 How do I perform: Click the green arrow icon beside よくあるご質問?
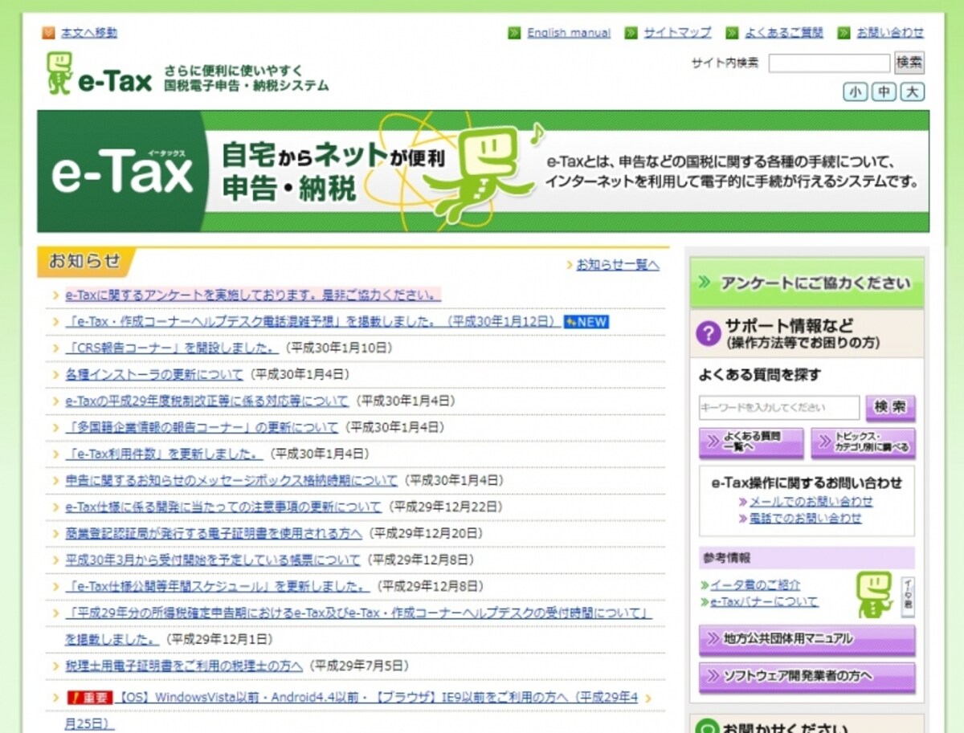pyautogui.click(x=732, y=33)
